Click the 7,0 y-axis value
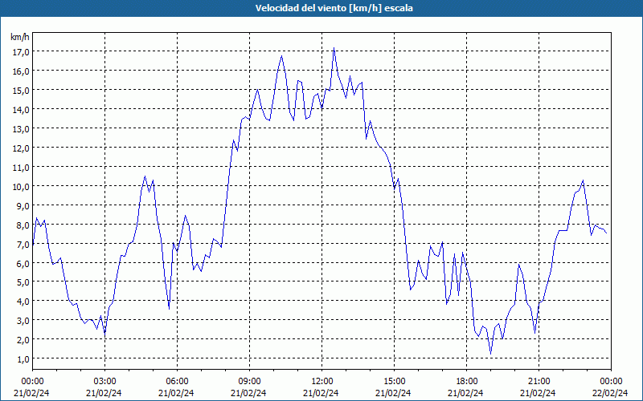 (x=23, y=245)
